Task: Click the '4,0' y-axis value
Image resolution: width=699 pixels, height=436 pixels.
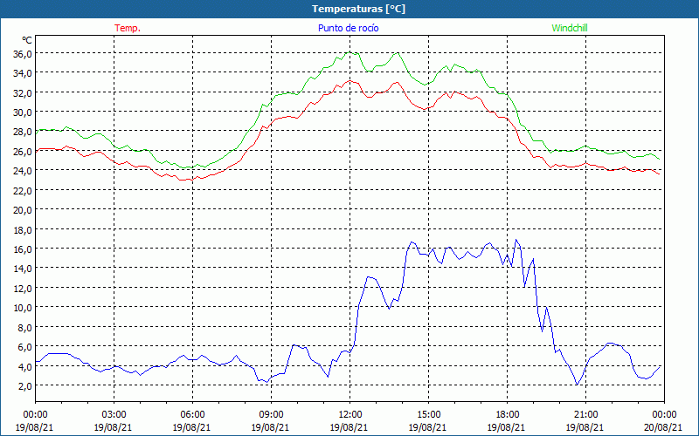Action: pyautogui.click(x=24, y=366)
